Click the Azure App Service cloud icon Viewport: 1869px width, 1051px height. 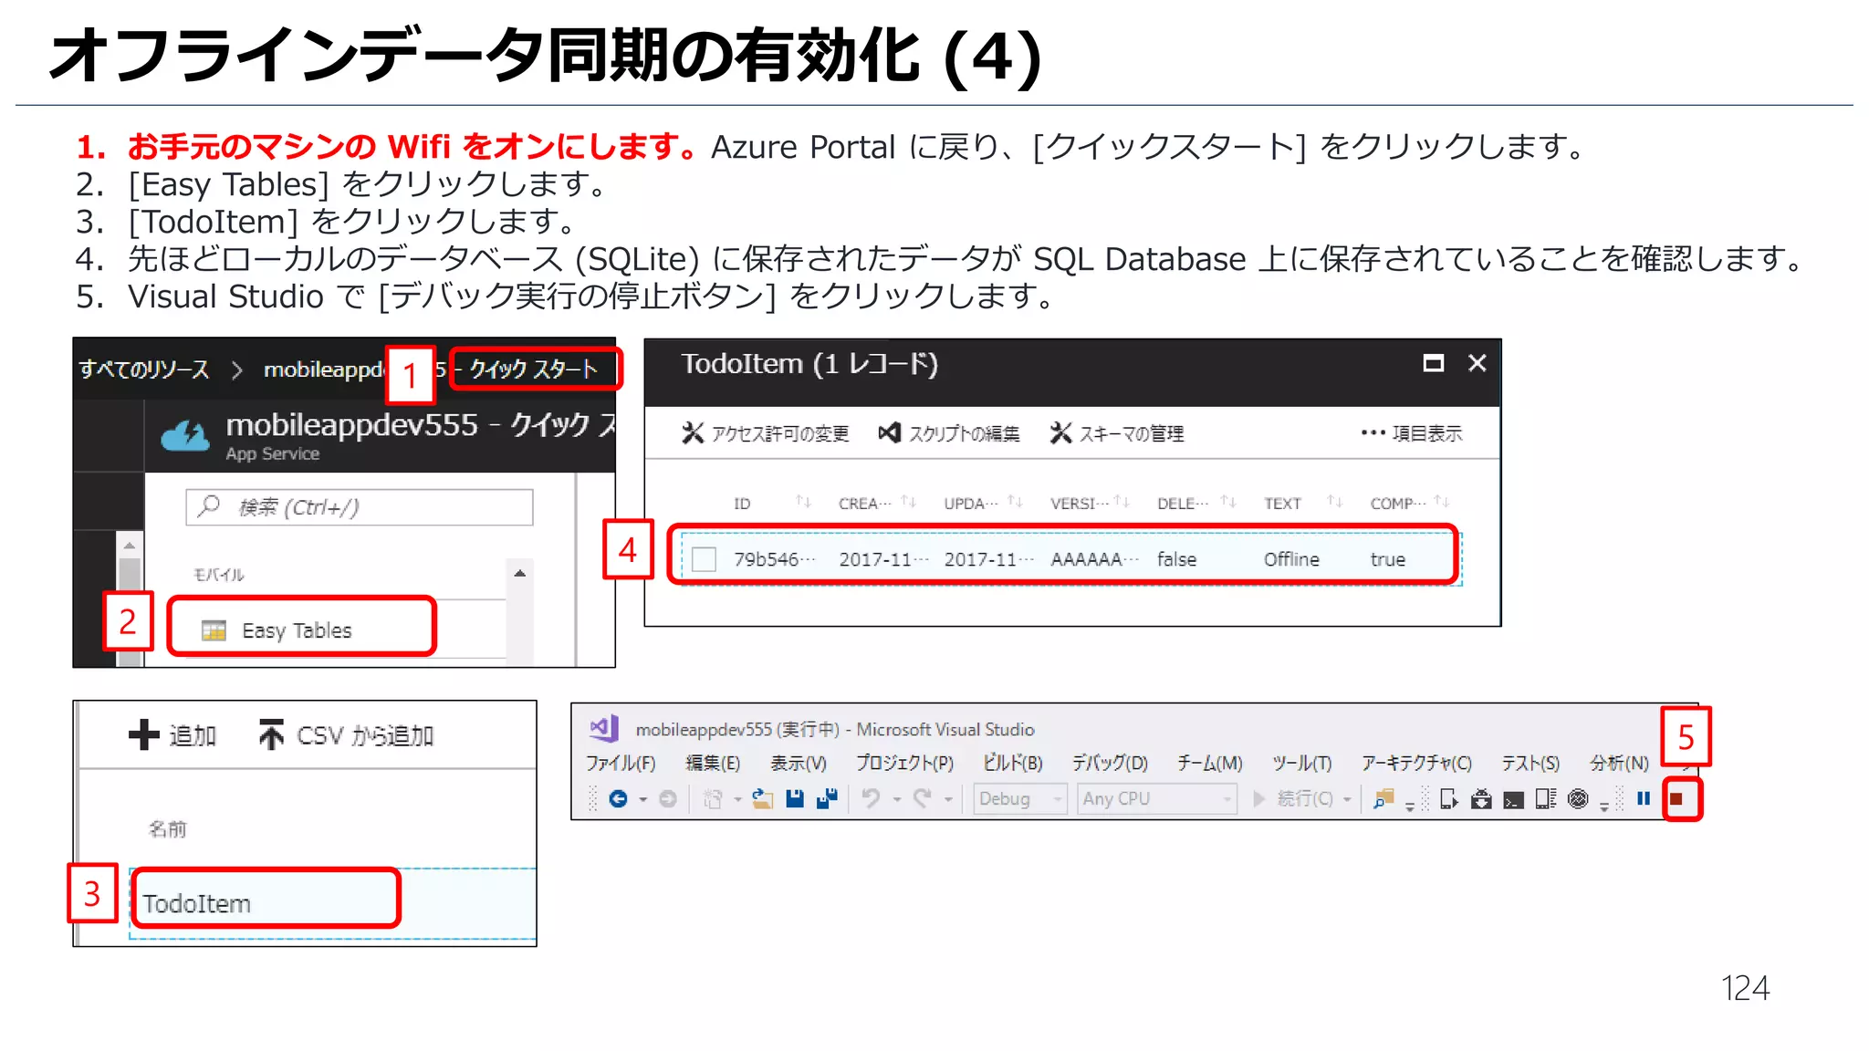pyautogui.click(x=185, y=436)
